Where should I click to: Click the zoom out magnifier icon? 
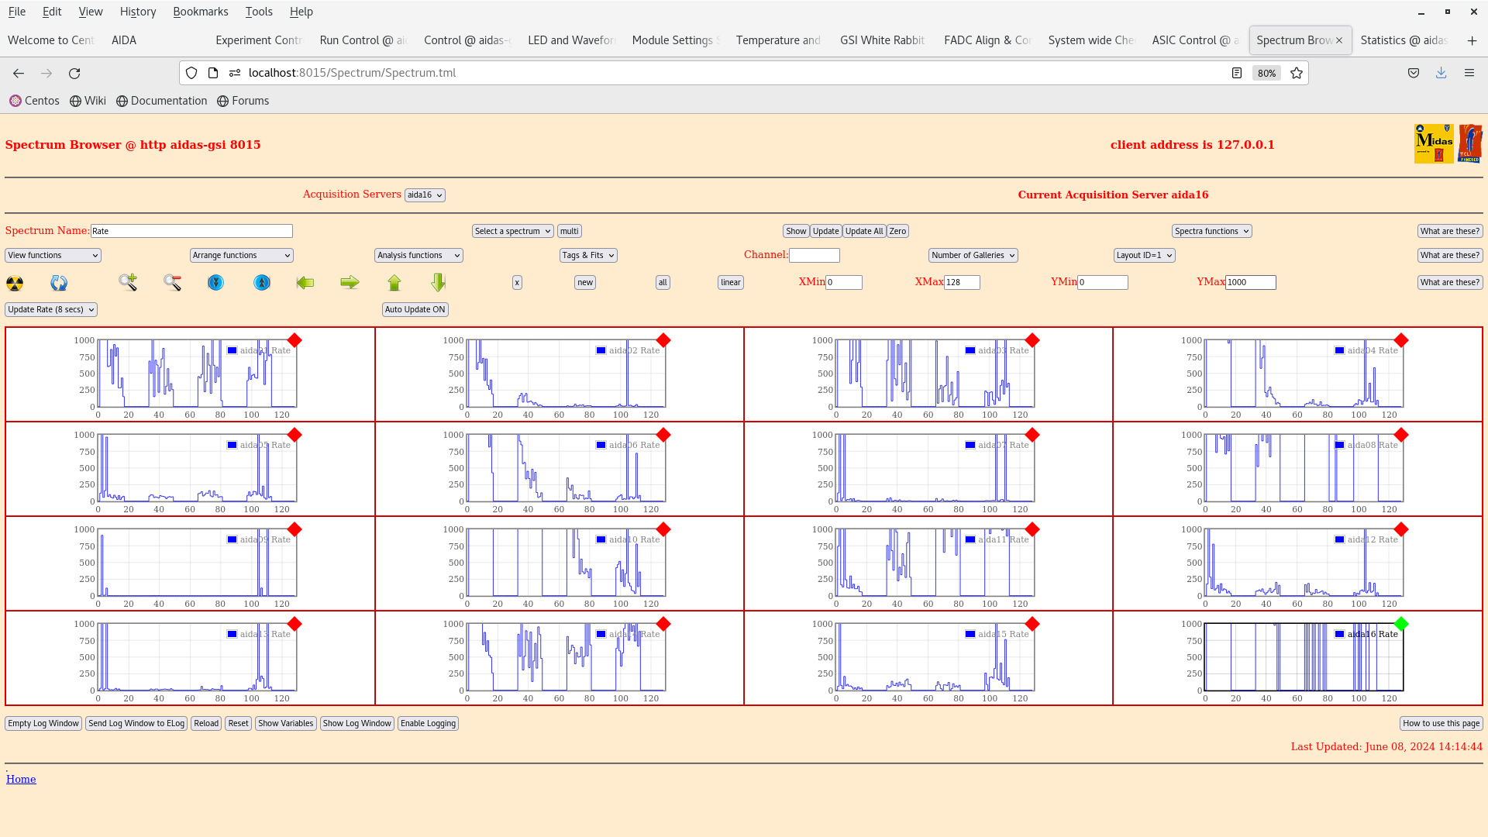point(172,283)
